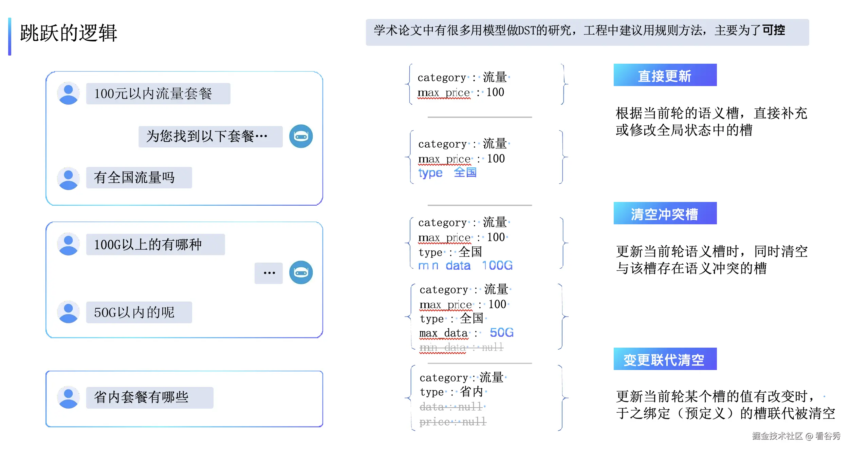Toggle the crossed-out "price : null" entry
Viewport: 852px width, 452px height.
pyautogui.click(x=452, y=421)
